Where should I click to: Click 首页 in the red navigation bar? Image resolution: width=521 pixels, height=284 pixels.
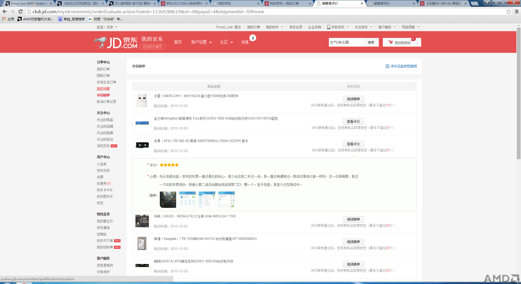[x=178, y=42]
